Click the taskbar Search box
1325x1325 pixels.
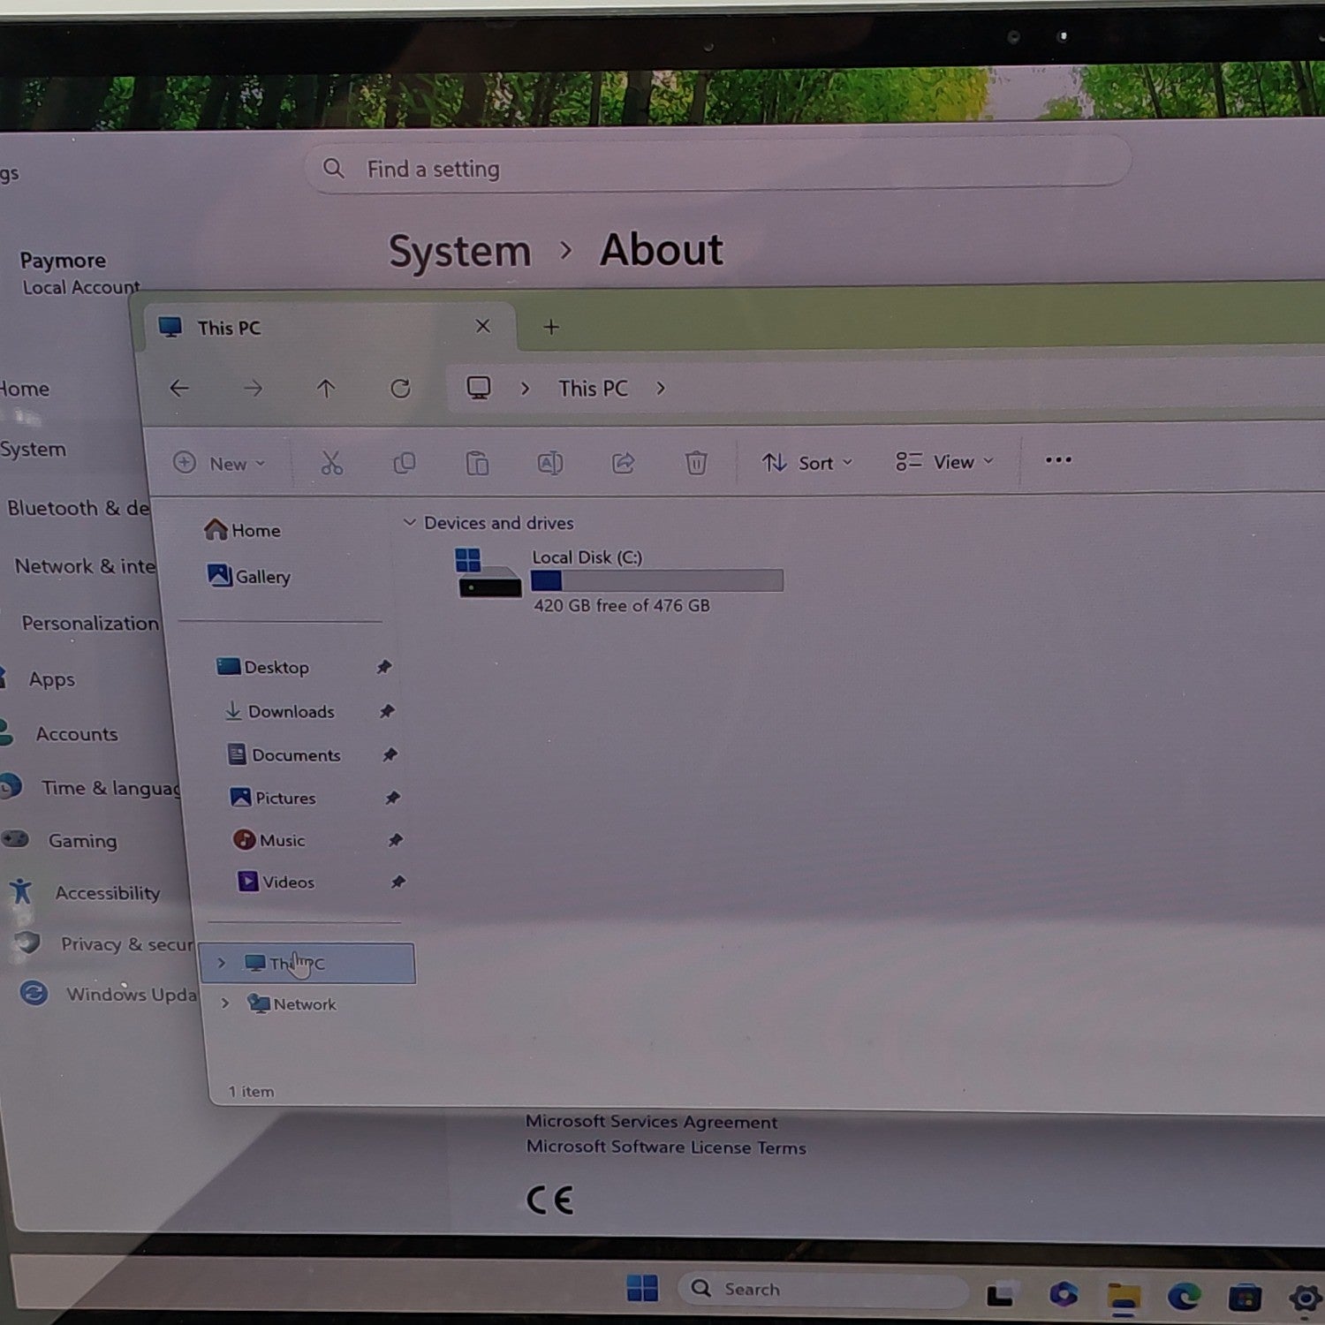(822, 1290)
